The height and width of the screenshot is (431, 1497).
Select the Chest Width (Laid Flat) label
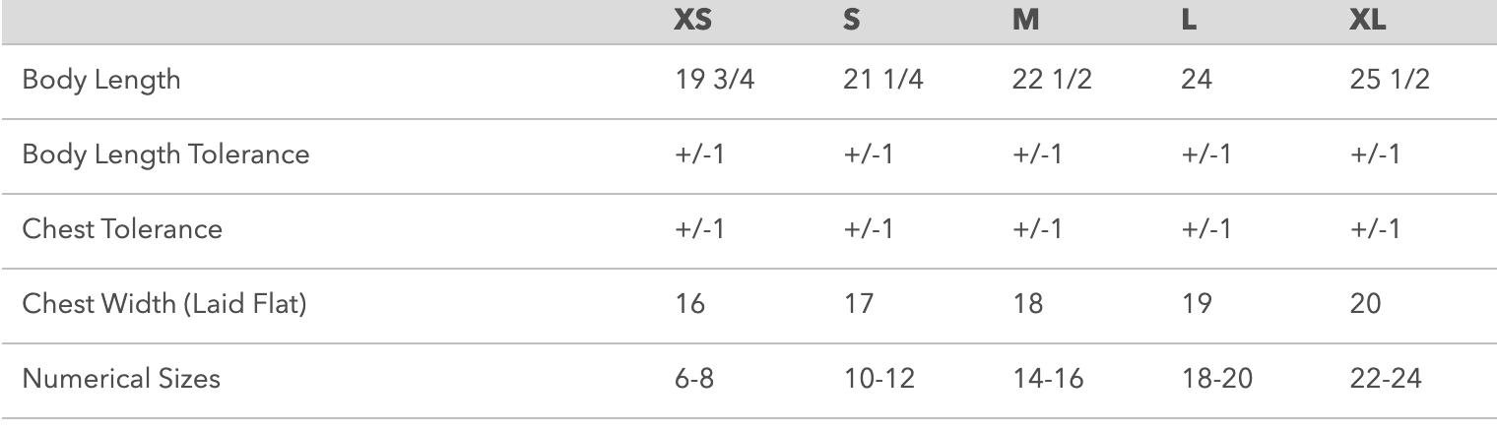tap(165, 304)
